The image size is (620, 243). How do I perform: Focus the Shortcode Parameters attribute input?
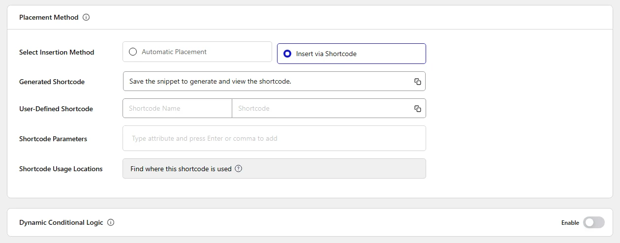point(274,138)
